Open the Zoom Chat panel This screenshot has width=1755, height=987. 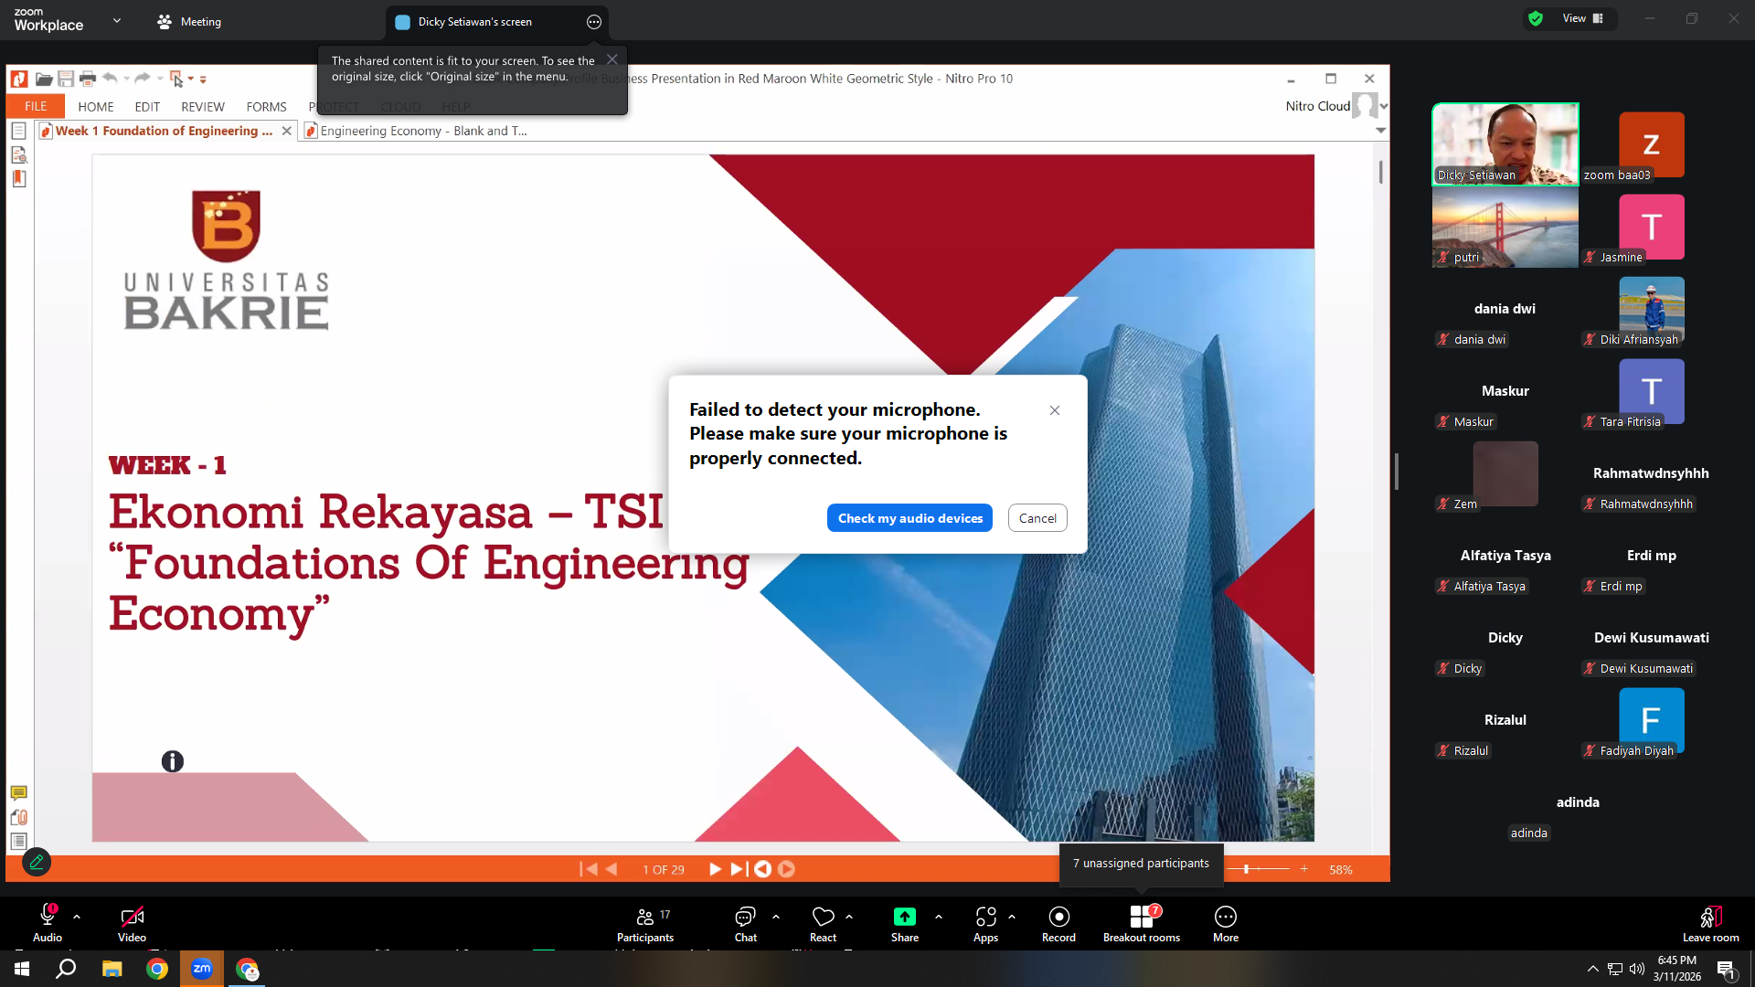746,923
